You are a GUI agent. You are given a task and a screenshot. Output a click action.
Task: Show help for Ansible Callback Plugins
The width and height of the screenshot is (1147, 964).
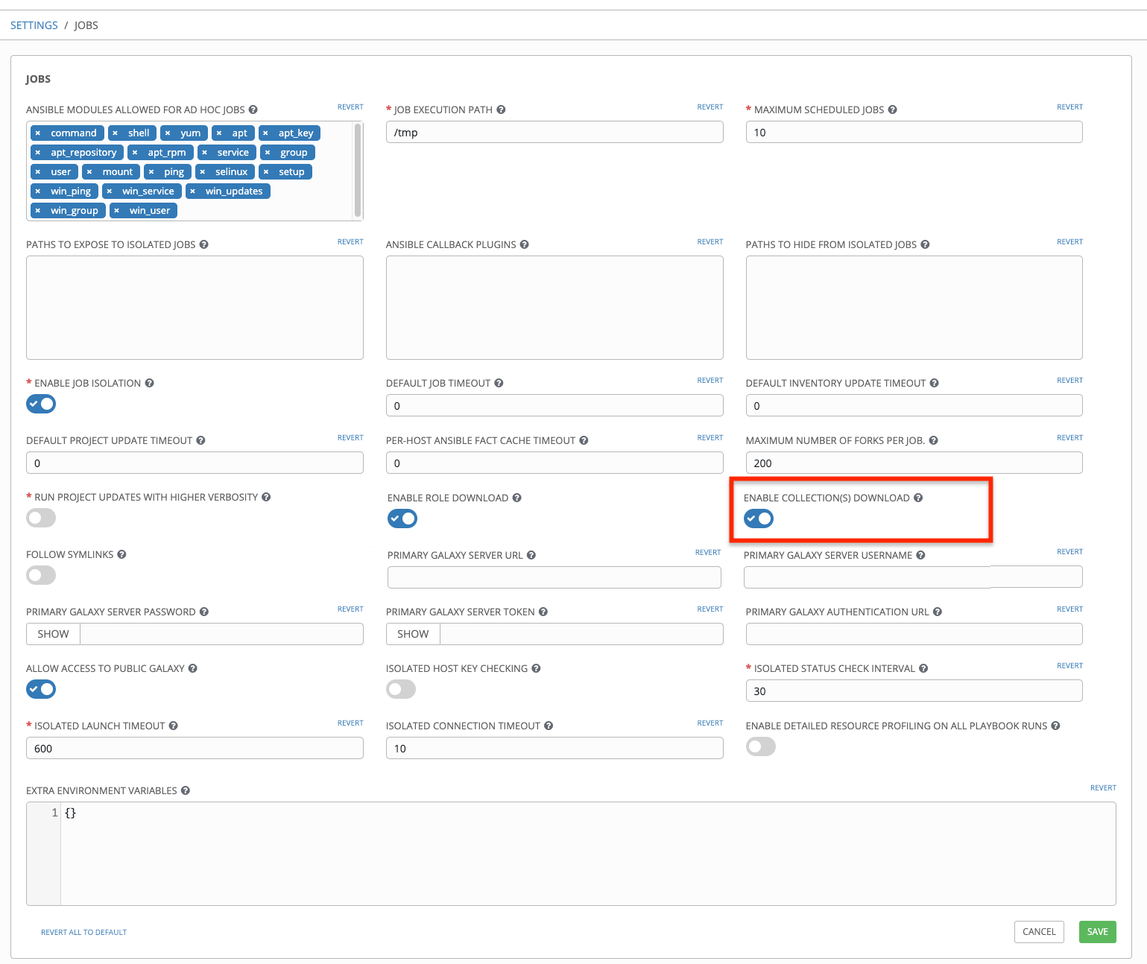point(525,244)
